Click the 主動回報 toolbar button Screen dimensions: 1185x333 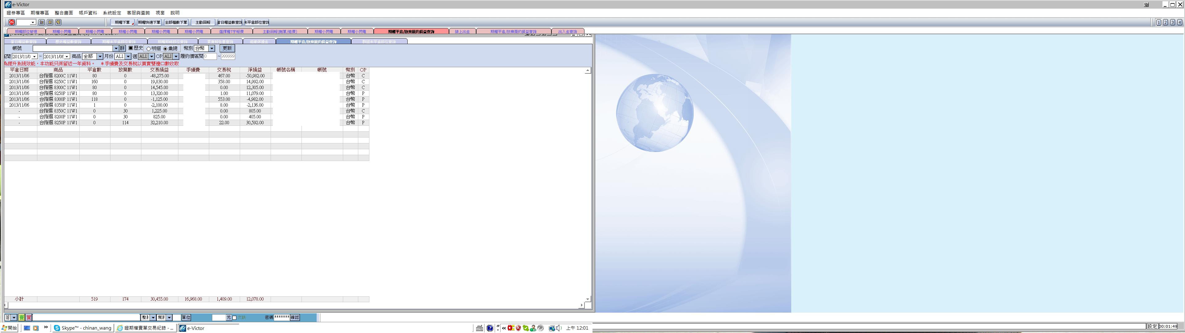coord(203,22)
